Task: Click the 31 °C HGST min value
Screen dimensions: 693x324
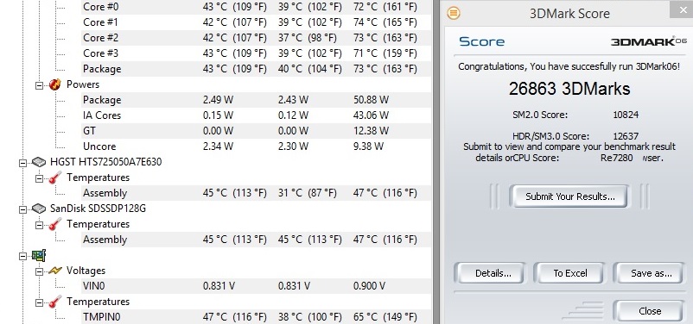Action: 307,193
